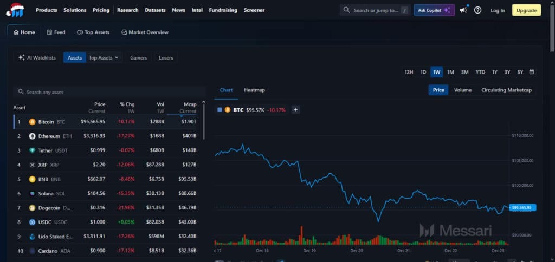Add asset with plus button beside BTC

pos(296,110)
